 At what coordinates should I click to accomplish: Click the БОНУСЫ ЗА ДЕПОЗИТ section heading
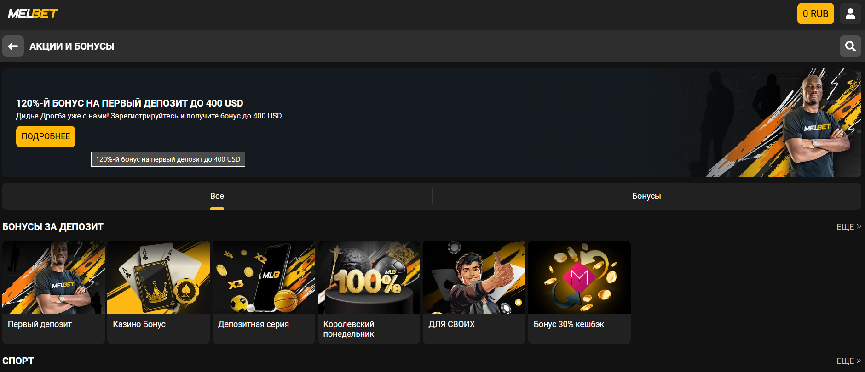(x=53, y=227)
